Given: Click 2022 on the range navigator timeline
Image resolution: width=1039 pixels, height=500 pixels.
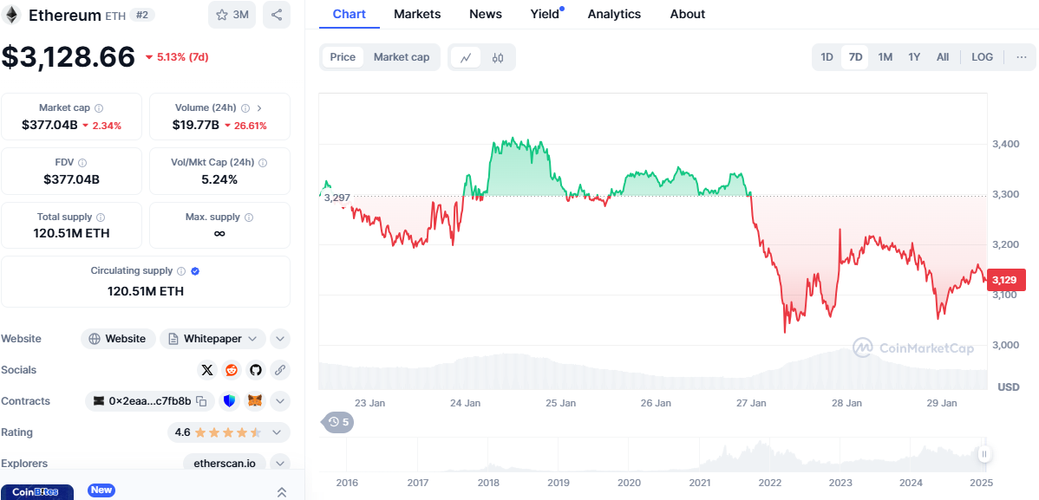Looking at the screenshot, I should point(770,483).
